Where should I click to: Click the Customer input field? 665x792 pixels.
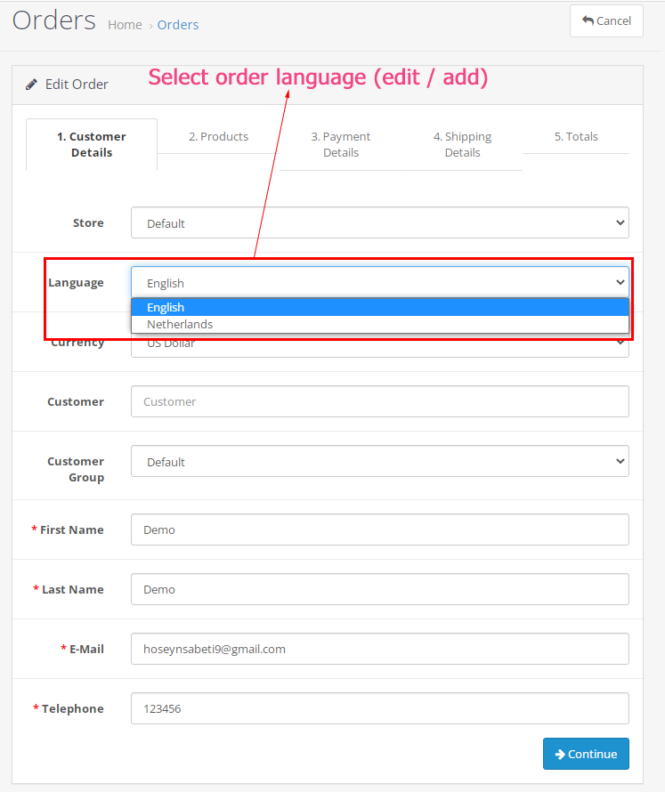tap(379, 401)
